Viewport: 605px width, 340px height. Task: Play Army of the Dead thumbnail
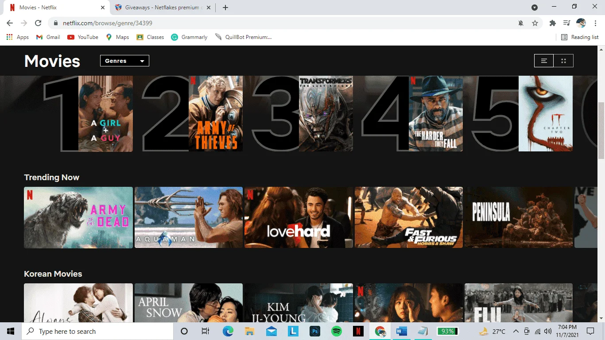click(x=78, y=217)
